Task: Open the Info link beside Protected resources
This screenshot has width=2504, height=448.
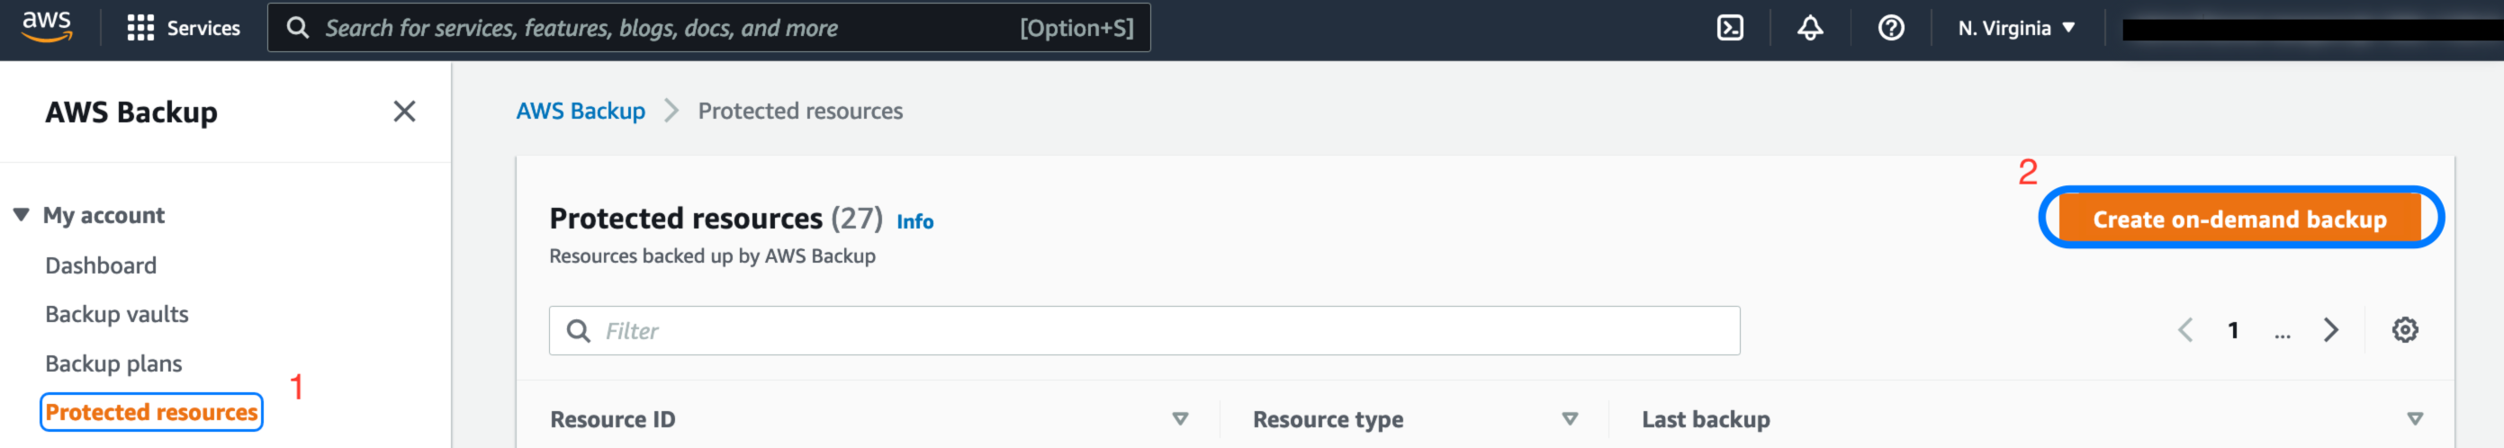Action: [x=914, y=221]
